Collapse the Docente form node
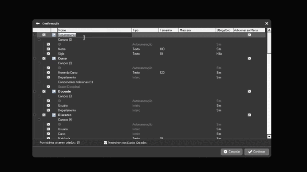Viewport: 307px width, 172px height. coord(35,91)
